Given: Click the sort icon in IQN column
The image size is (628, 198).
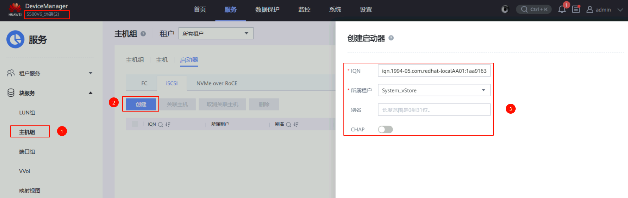Looking at the screenshot, I should pos(168,124).
